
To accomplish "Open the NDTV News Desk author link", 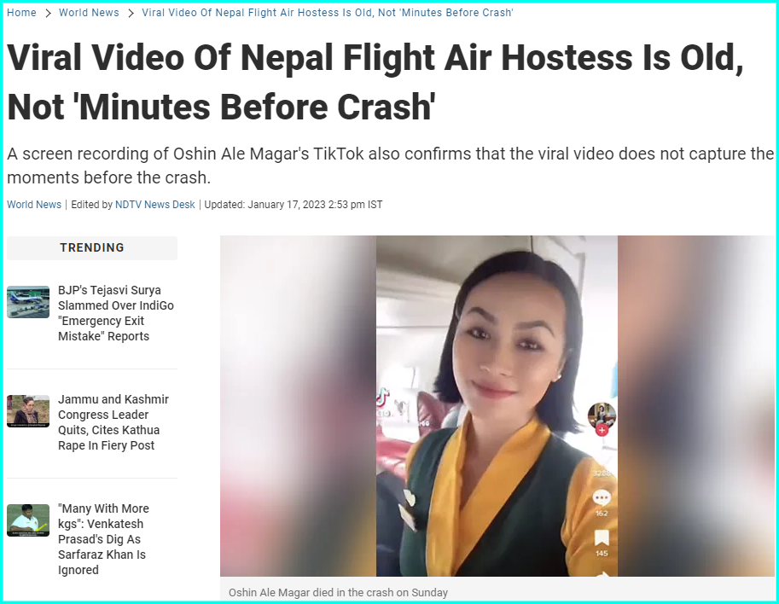I will click(x=155, y=205).
